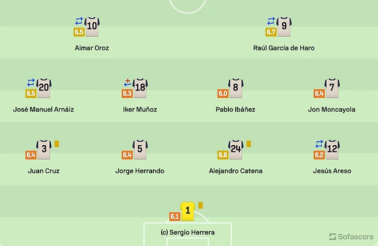Viewport: 378px width, 246px height.
Task: Click the substitution arrows next to number 10
Action: click(x=79, y=21)
